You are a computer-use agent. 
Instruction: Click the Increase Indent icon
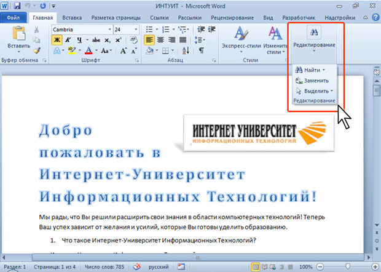[211, 30]
